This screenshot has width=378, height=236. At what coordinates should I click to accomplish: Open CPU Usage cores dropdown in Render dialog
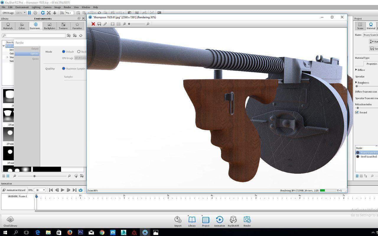coord(80,58)
